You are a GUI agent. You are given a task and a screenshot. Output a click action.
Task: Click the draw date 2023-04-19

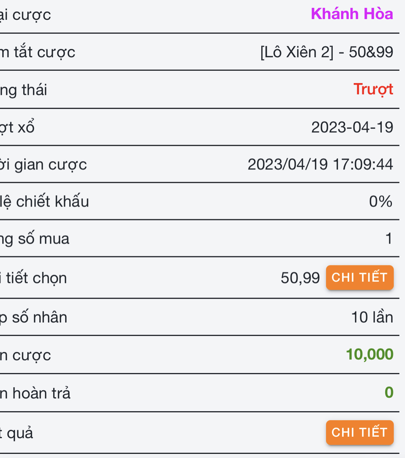pyautogui.click(x=352, y=127)
